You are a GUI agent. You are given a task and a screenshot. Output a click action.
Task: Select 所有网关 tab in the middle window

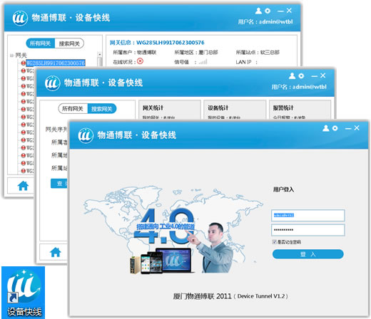[73, 109]
